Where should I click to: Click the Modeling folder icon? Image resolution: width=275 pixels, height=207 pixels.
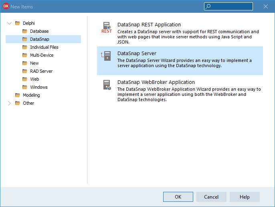18,95
